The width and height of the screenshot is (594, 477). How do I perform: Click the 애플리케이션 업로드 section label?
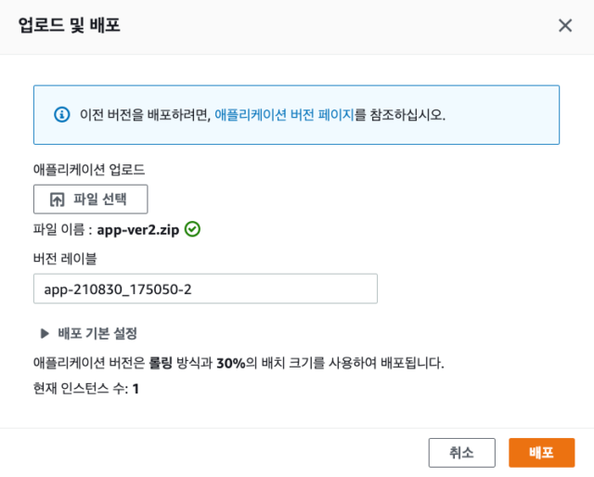(89, 169)
